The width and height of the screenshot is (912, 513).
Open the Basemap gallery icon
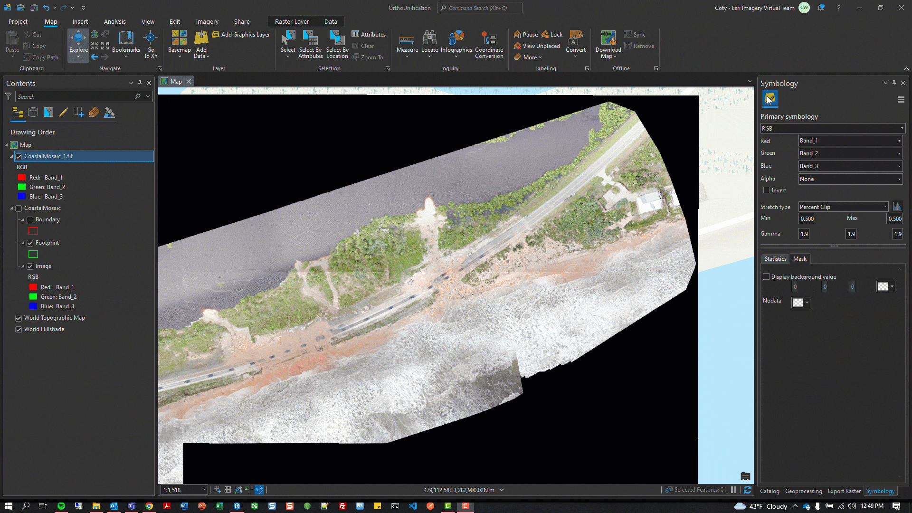[x=179, y=38]
